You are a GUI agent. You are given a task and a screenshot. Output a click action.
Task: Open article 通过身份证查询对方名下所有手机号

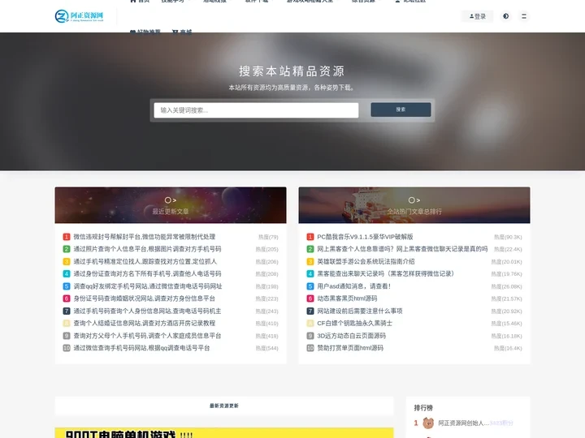coord(147,274)
